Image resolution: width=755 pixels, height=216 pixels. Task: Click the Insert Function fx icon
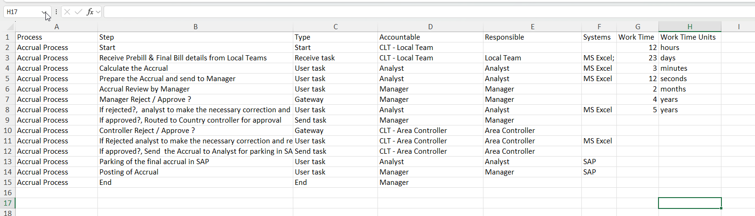click(x=89, y=12)
